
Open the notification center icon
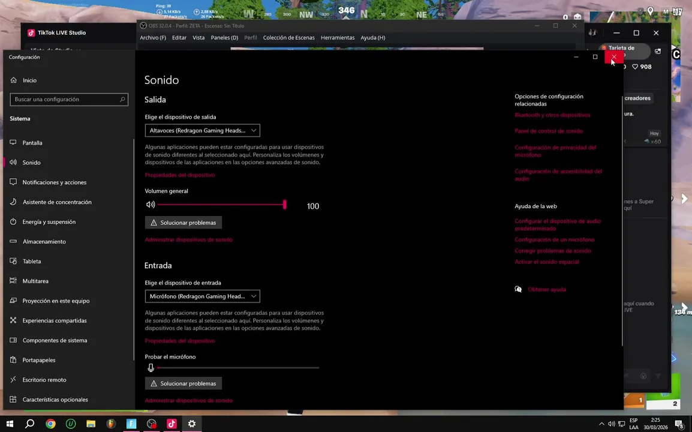point(679,424)
